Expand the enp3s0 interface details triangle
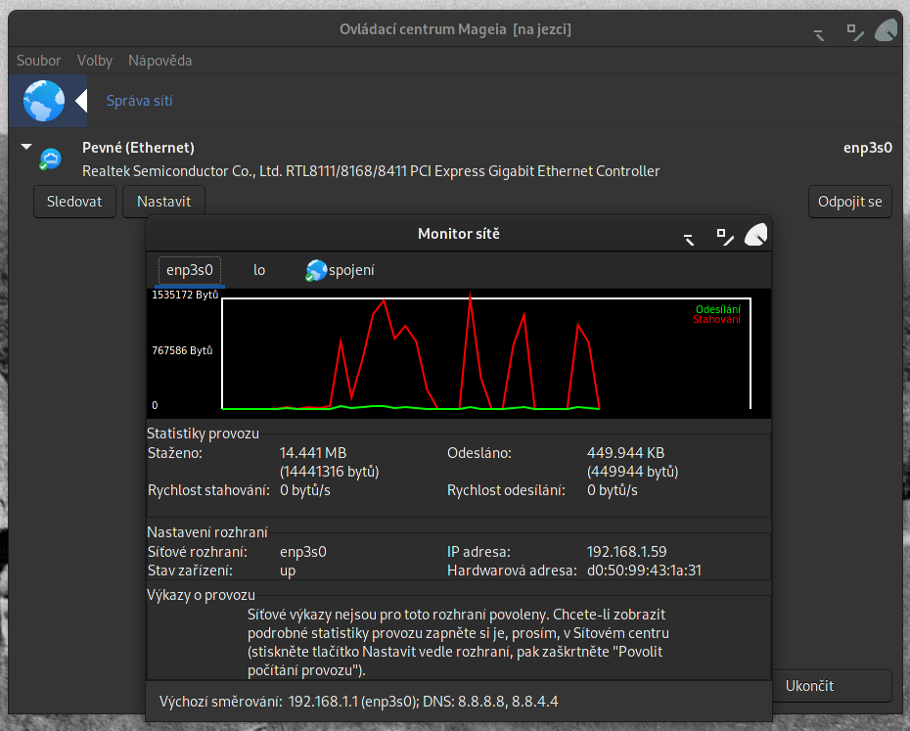This screenshot has width=910, height=731. 26,147
